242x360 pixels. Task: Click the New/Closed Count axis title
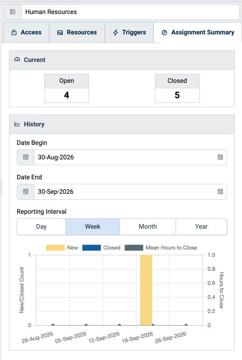[22, 290]
